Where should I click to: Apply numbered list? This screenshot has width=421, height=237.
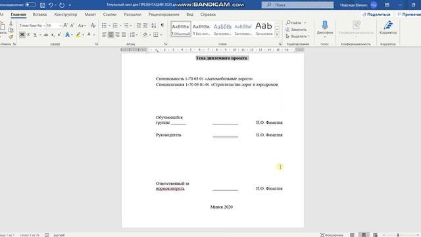[x=115, y=26]
